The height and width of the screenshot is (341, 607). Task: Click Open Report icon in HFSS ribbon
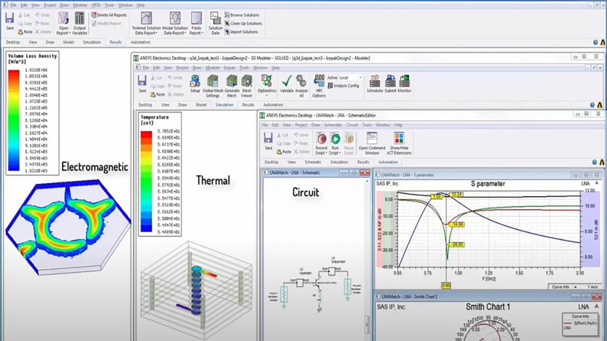[63, 23]
